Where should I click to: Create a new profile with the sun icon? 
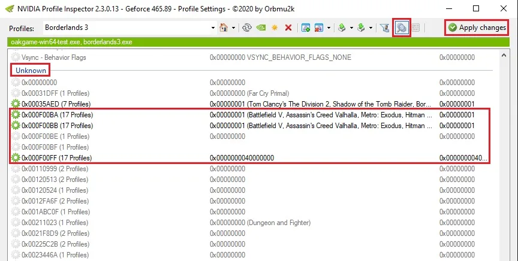click(275, 28)
